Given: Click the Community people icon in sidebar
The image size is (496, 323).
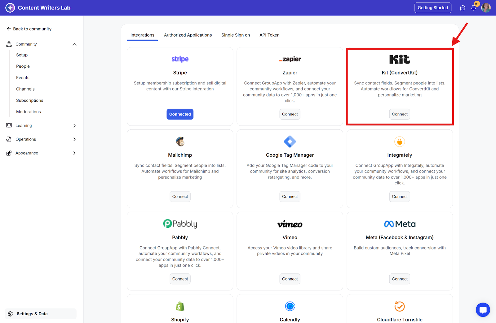Looking at the screenshot, I should point(9,44).
